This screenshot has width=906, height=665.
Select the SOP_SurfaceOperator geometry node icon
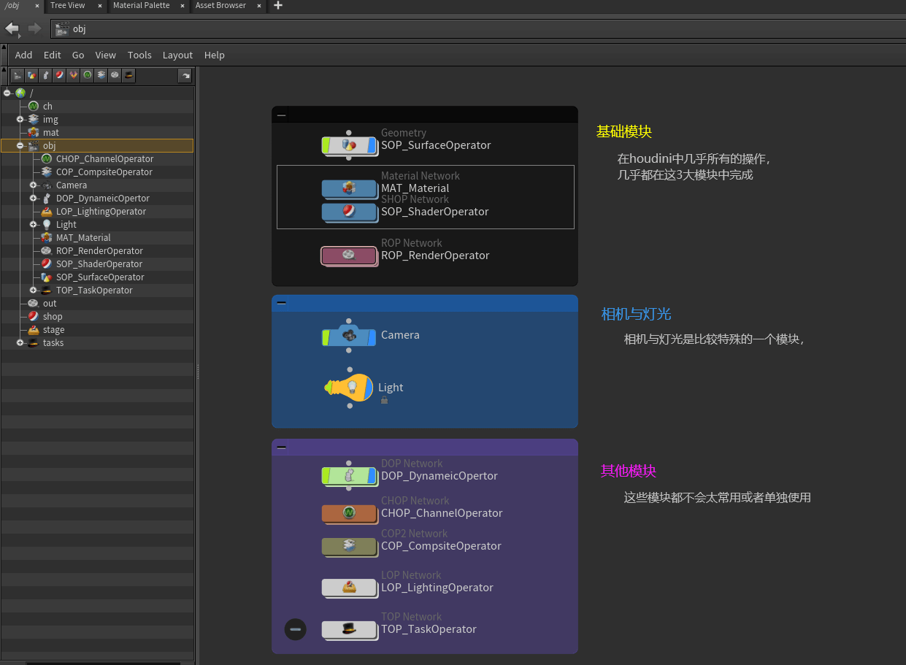(x=349, y=145)
